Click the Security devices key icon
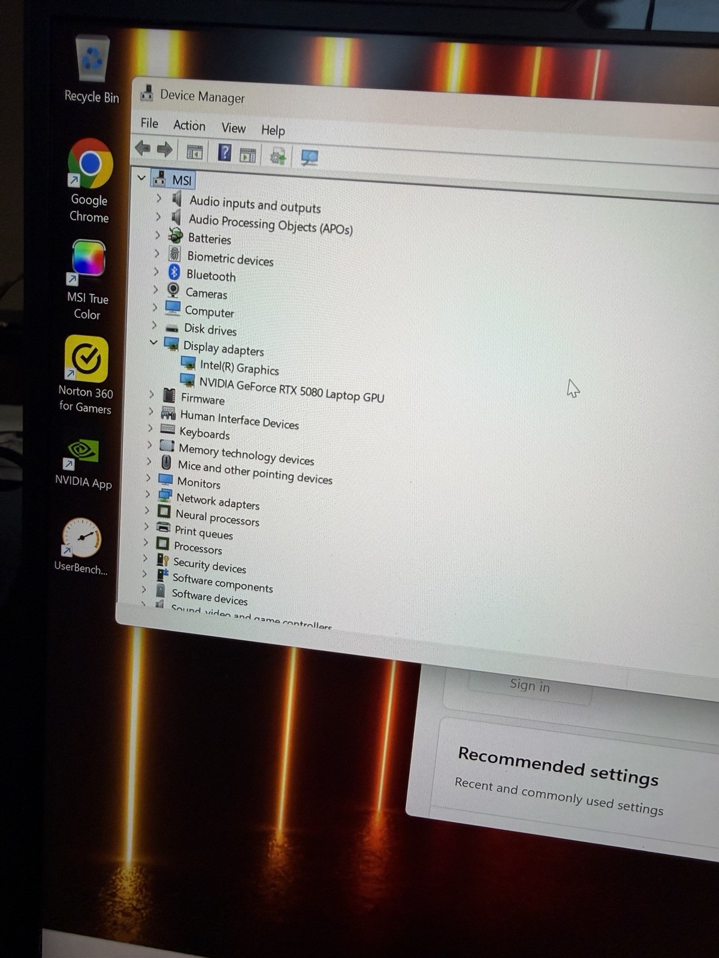Screen dimensions: 719x958 point(162,560)
